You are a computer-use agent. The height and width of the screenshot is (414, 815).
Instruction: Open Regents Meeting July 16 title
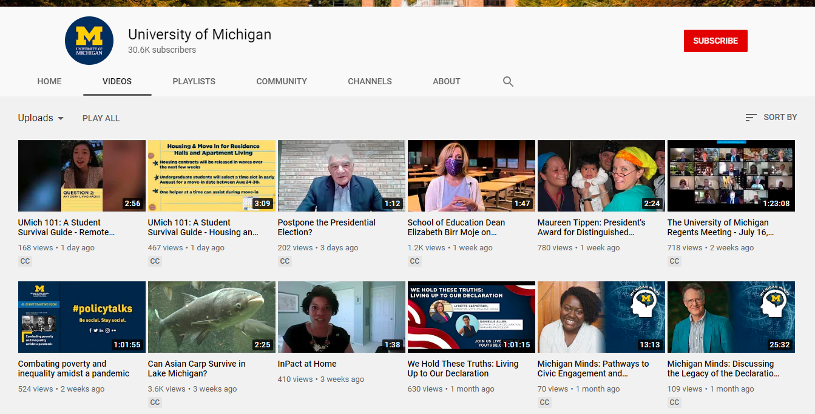pos(720,227)
